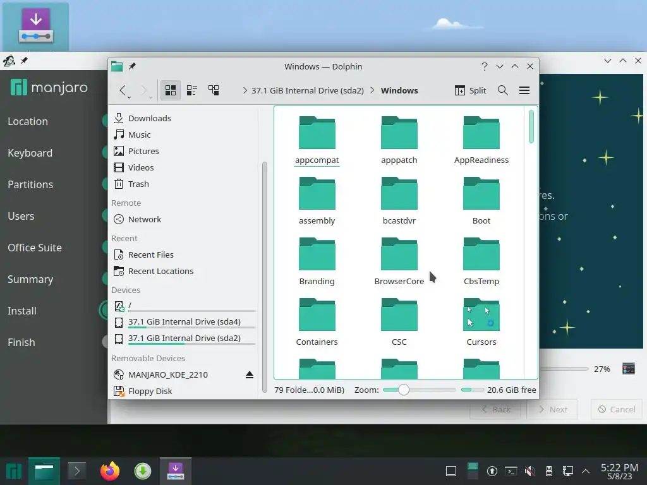Image resolution: width=647 pixels, height=485 pixels.
Task: Toggle Split view in Dolphin
Action: [470, 90]
